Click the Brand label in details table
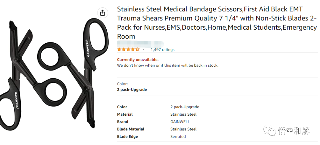The width and height of the screenshot is (320, 145). pos(123,122)
